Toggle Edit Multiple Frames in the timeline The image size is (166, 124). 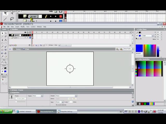[x=41, y=45]
